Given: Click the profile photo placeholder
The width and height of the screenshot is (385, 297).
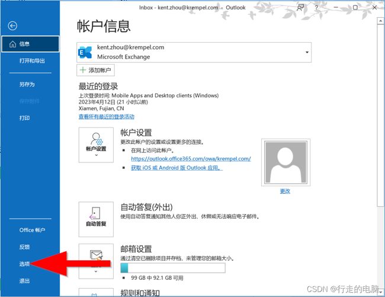Looking at the screenshot, I should pyautogui.click(x=286, y=162).
